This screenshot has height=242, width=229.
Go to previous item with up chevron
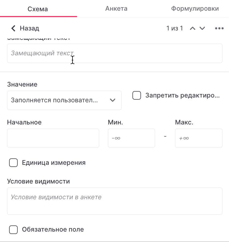pyautogui.click(x=193, y=28)
